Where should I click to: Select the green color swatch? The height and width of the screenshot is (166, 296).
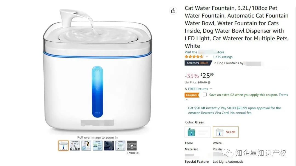(x=197, y=132)
